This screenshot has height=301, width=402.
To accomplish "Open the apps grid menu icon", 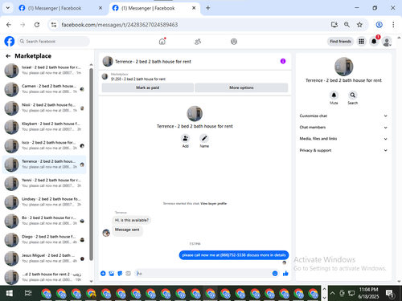I will [361, 42].
